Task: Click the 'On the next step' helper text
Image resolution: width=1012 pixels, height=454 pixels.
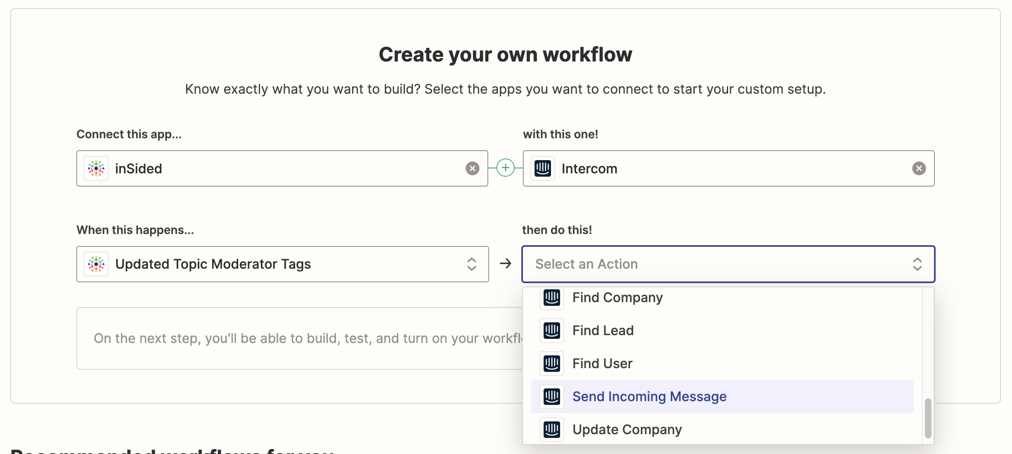Action: pos(308,338)
